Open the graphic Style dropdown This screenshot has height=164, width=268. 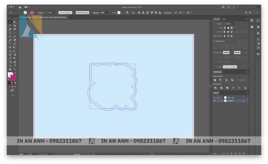pos(121,12)
